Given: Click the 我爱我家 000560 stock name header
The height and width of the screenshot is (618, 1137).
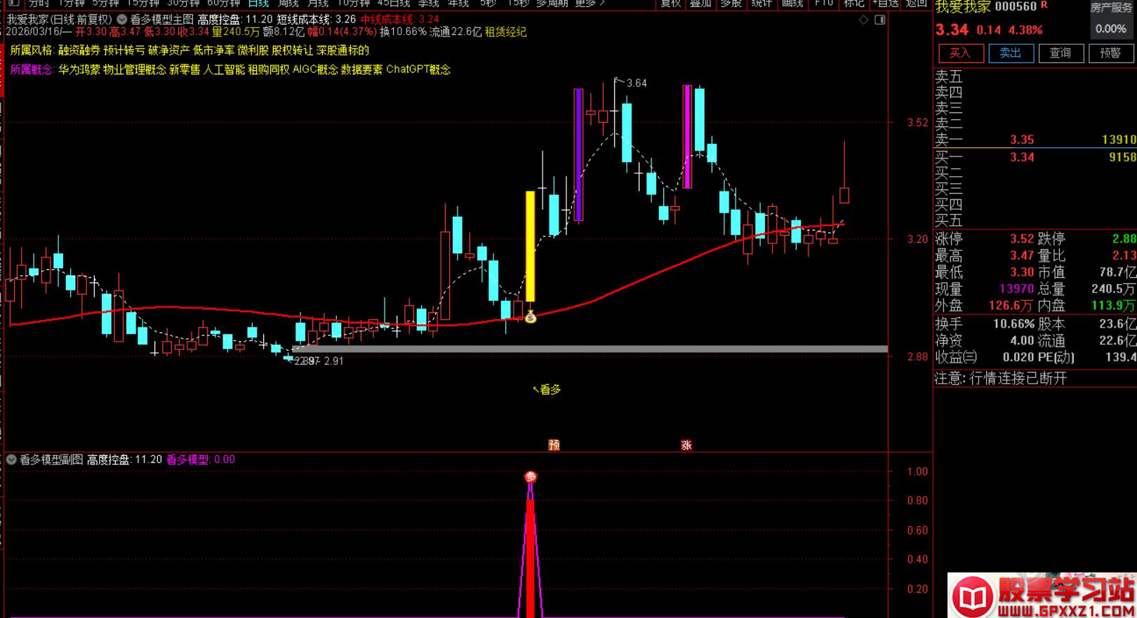Looking at the screenshot, I should coord(985,7).
